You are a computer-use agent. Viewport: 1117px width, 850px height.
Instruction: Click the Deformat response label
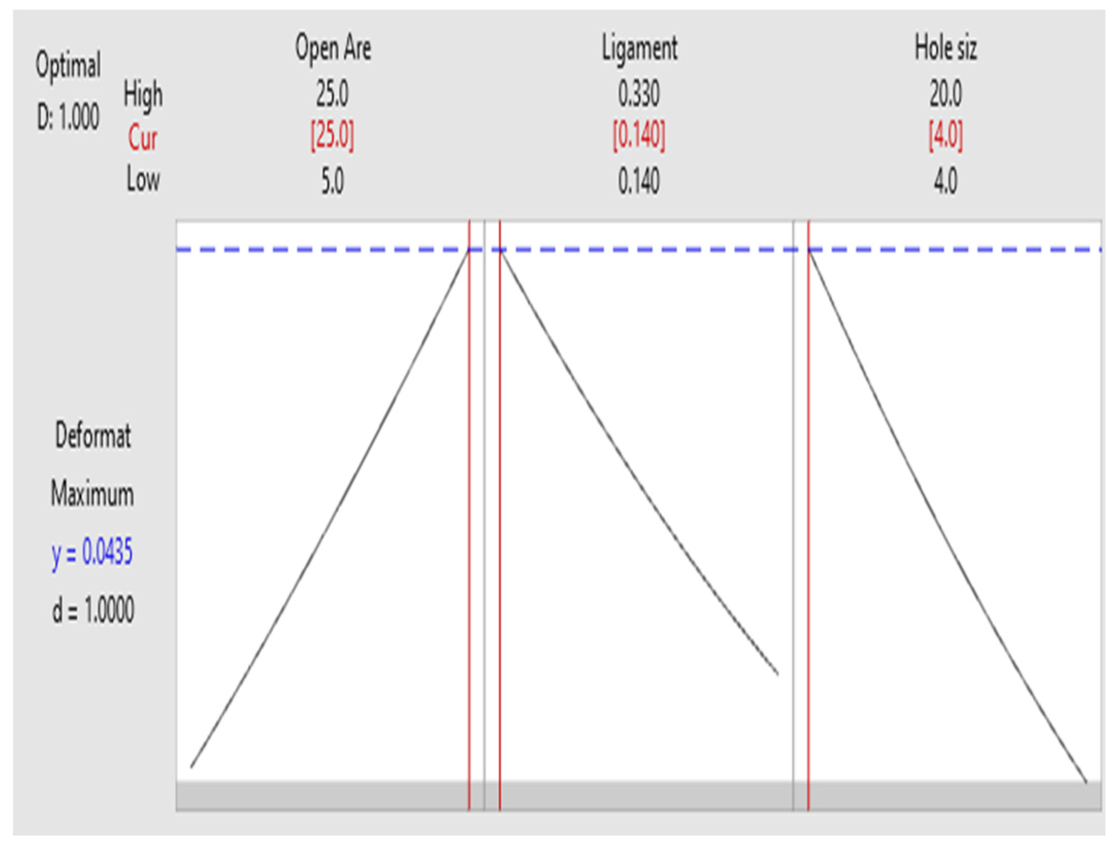[93, 435]
